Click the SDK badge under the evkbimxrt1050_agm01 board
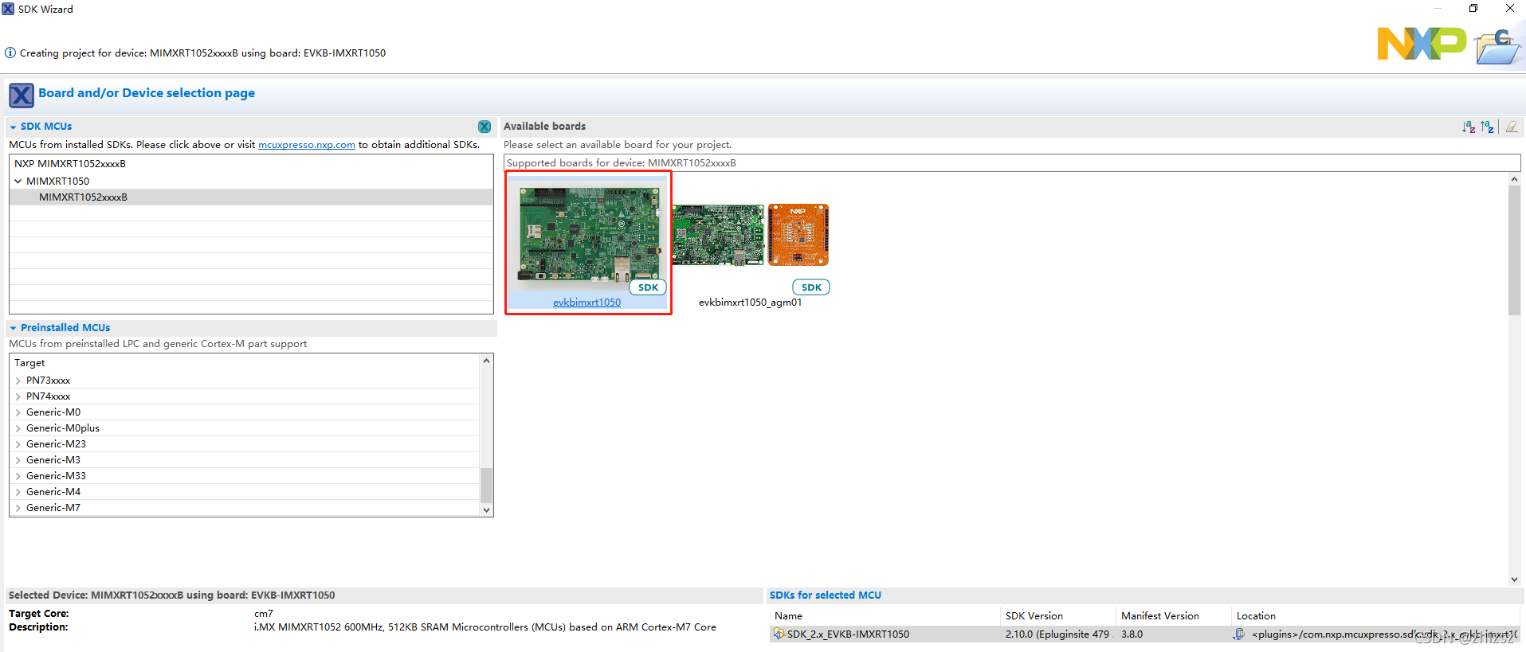The image size is (1526, 652). pyautogui.click(x=811, y=287)
